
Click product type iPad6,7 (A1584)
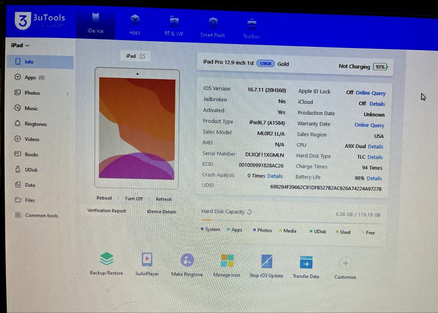coord(267,123)
